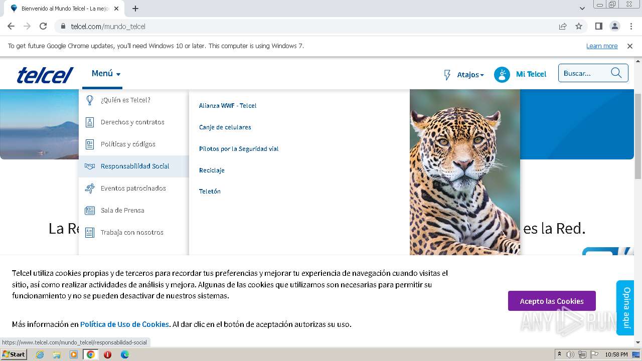The height and width of the screenshot is (361, 642).
Task: Open Política de Uso de Cookies link
Action: click(x=124, y=324)
